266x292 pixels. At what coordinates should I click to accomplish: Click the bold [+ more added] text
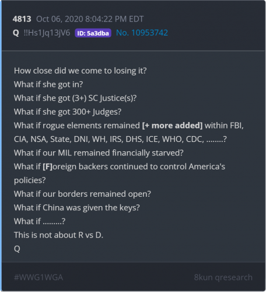pos(172,126)
